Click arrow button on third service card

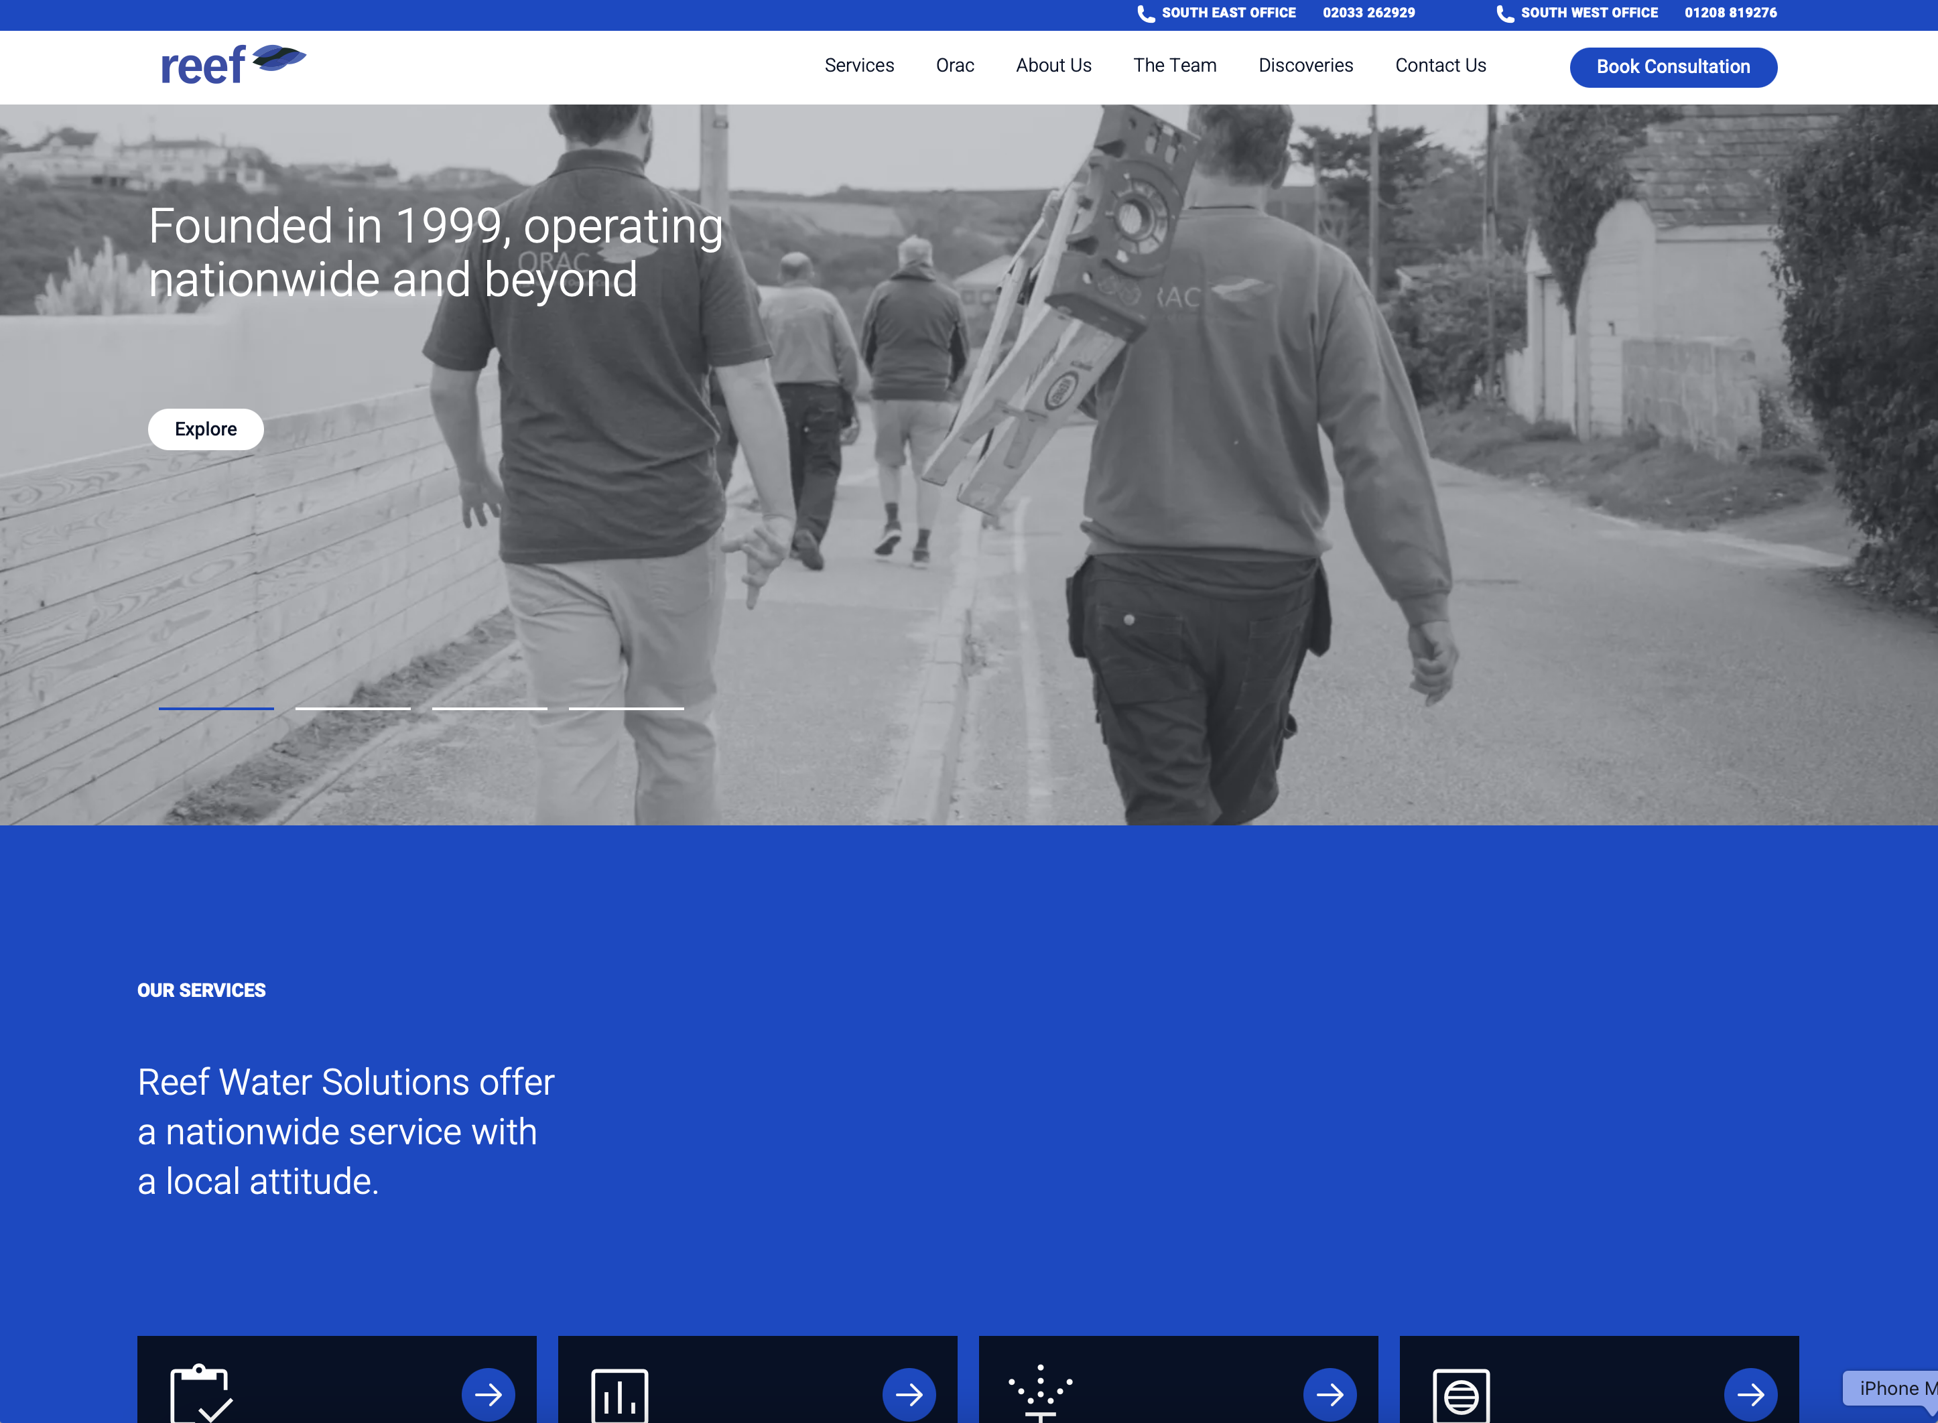click(x=1330, y=1395)
